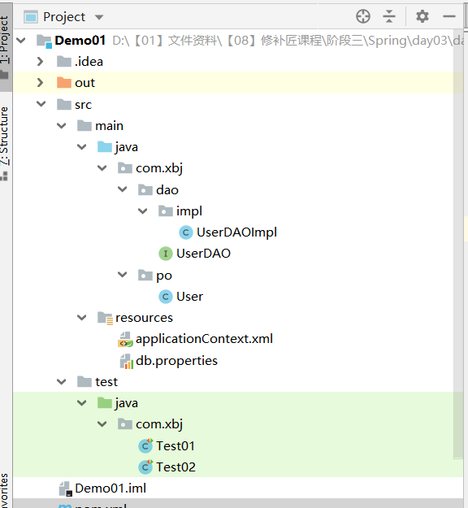Open the Project view dropdown arrow
Image resolution: width=468 pixels, height=508 pixels.
99,17
